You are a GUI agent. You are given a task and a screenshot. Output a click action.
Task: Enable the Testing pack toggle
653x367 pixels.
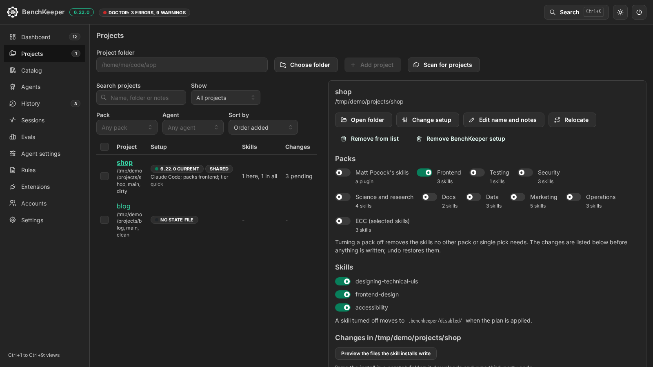coord(477,172)
